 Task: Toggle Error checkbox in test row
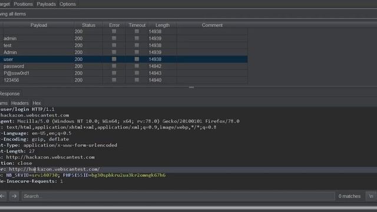click(x=114, y=45)
